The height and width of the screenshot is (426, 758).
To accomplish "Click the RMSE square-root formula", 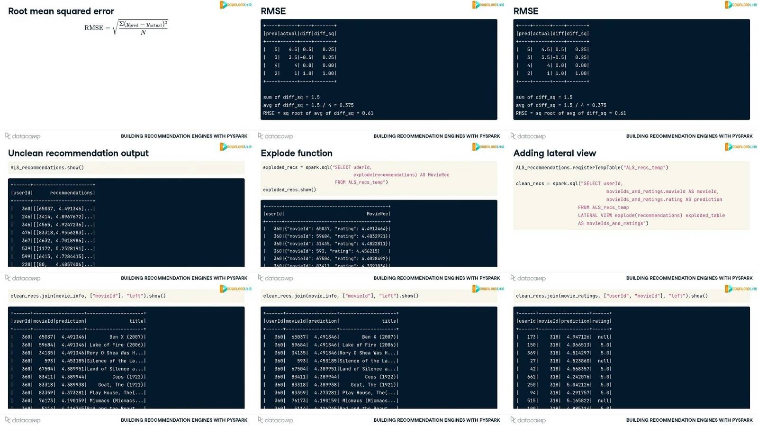I will pos(126,27).
